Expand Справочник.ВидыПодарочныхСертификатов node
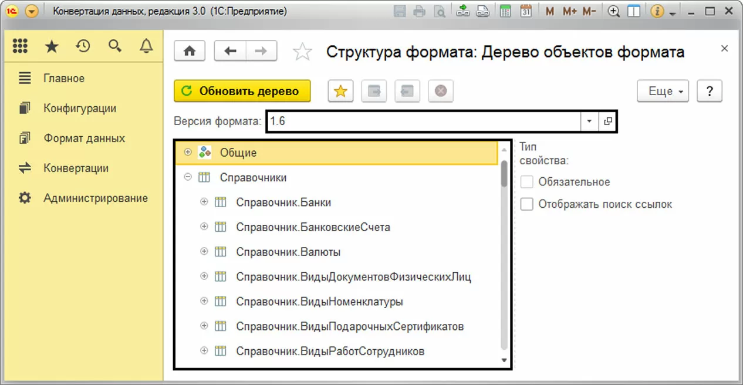Viewport: 743px width, 385px height. [204, 326]
